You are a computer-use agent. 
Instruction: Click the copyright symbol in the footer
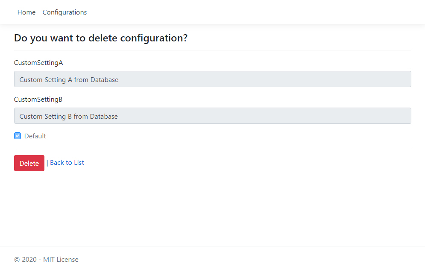tap(17, 260)
